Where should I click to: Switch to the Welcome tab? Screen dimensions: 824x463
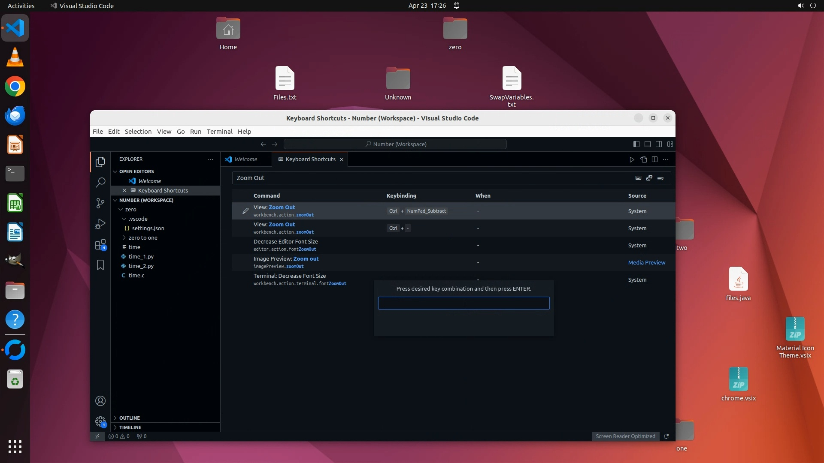(x=245, y=159)
